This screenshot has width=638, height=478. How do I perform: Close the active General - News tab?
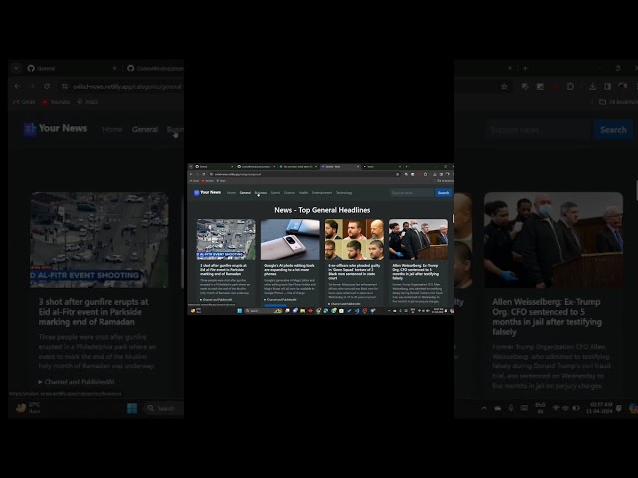point(358,166)
